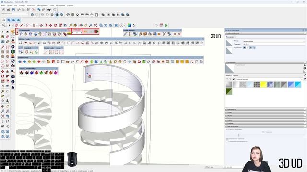Image resolution: width=307 pixels, height=172 pixels.
Task: Select the red Move tool in the top toolbar
Action: click(x=51, y=25)
